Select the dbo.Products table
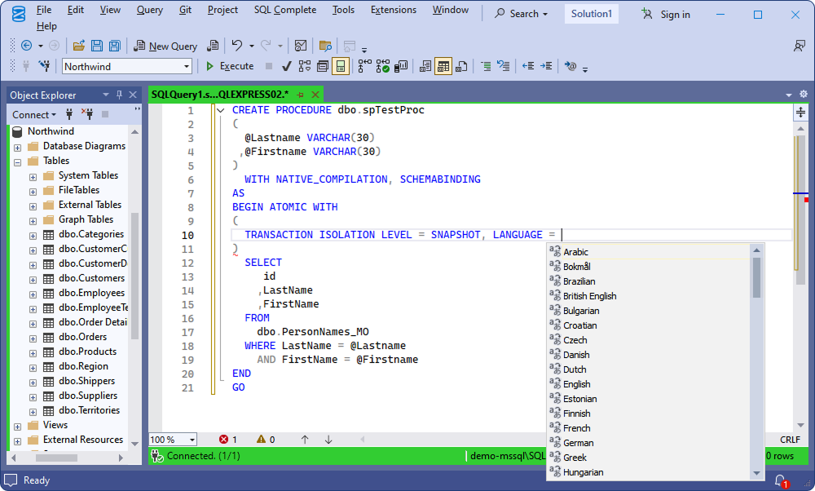The image size is (815, 491). pos(87,351)
